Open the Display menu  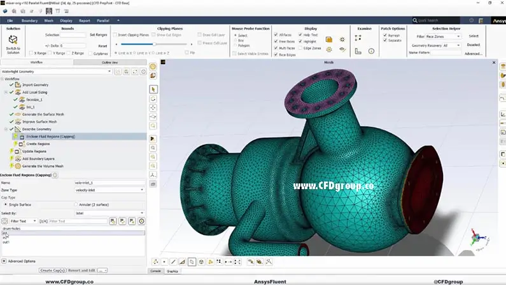pyautogui.click(x=66, y=20)
